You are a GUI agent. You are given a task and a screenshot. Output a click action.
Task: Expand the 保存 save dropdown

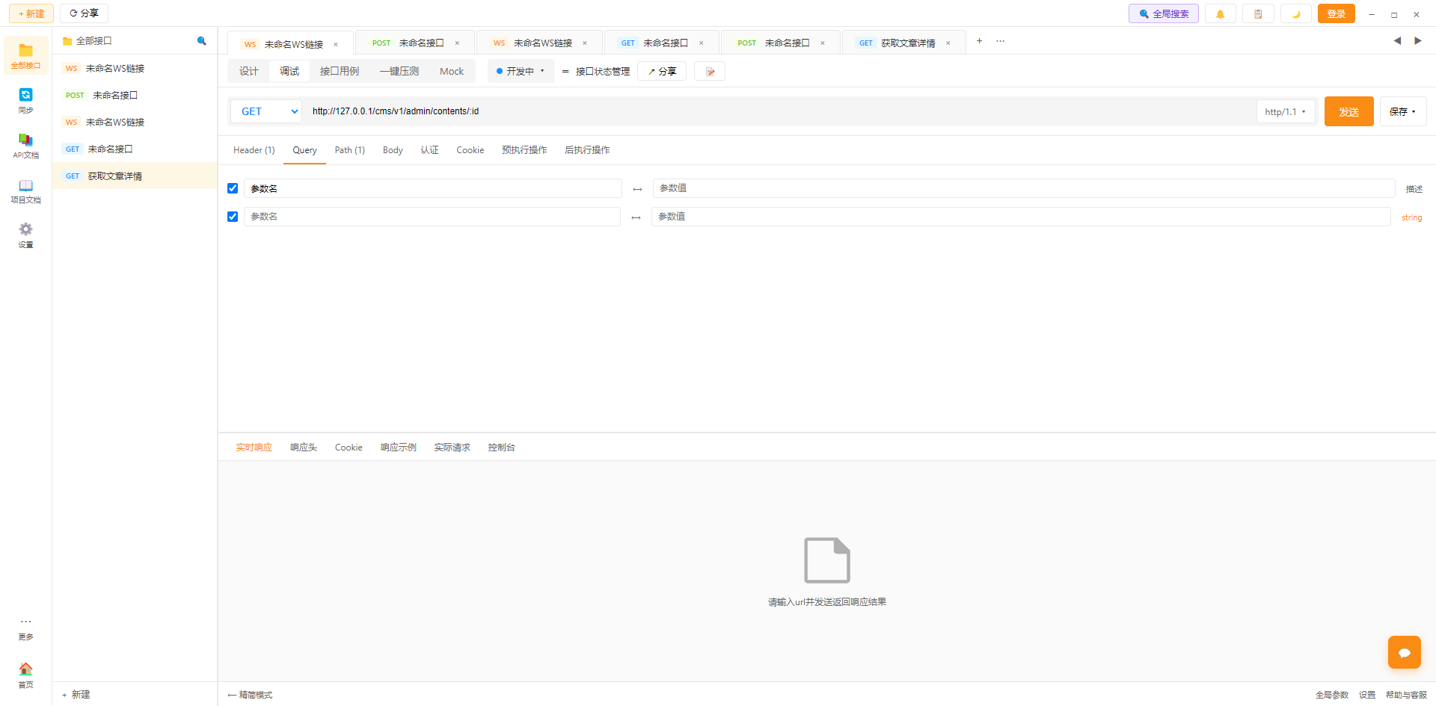[x=1402, y=112]
